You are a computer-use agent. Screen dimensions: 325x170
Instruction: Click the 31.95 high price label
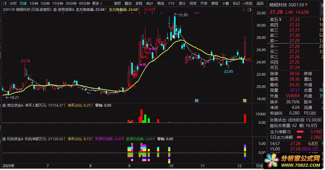point(183,15)
